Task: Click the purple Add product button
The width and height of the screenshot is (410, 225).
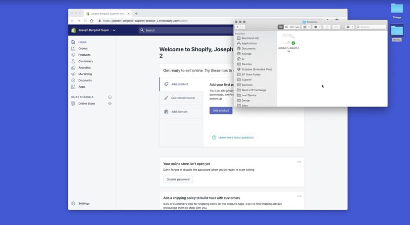Action: 220,111
